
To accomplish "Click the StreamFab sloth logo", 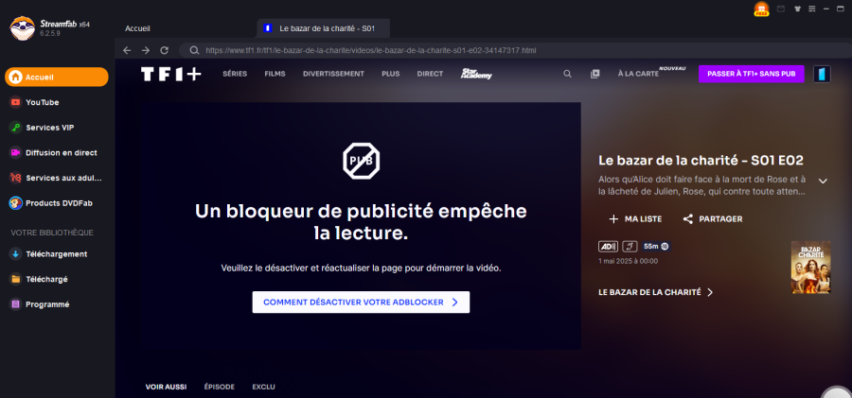I will tap(23, 27).
